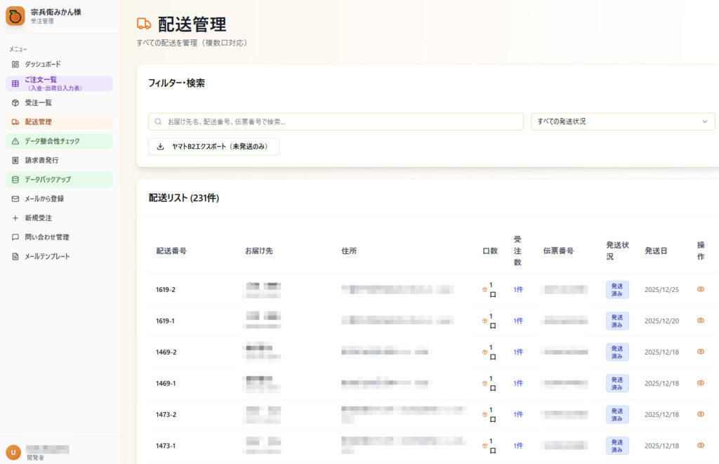Viewport: 719px width, 464px height.
Task: Select the 受注一覧 list icon in sidebar
Action: click(x=14, y=103)
